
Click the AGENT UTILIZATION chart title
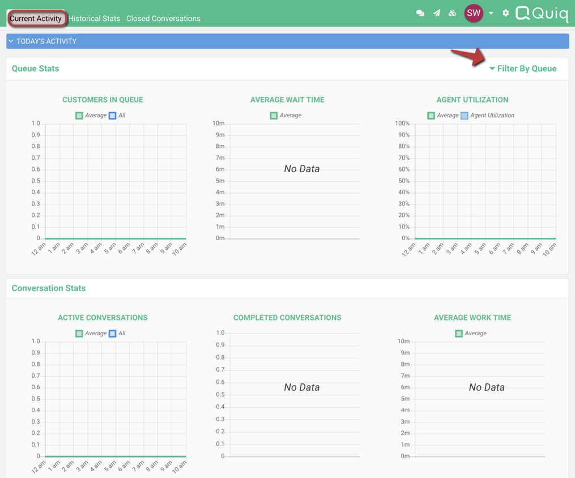click(472, 100)
